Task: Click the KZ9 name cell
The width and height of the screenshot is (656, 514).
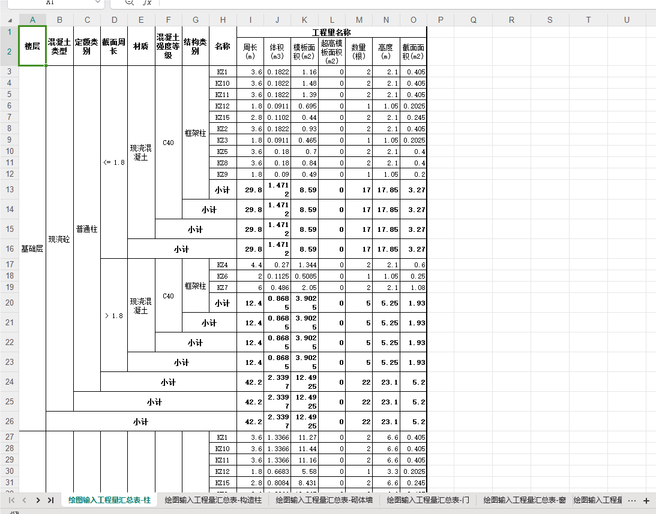Action: [223, 174]
